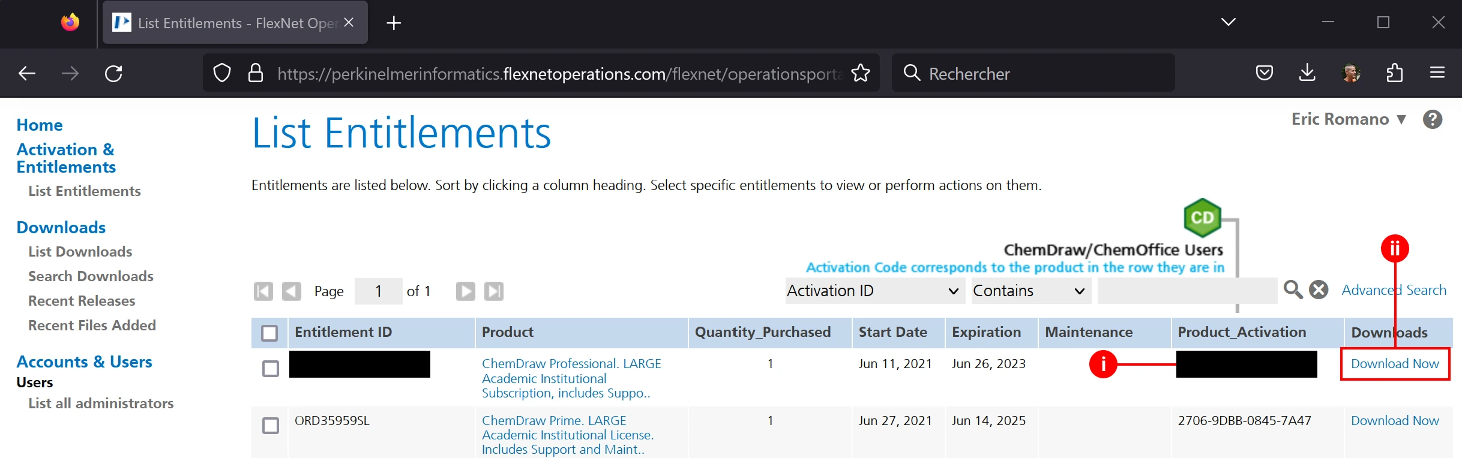
Task: Open the Advanced Search link
Action: coord(1394,290)
